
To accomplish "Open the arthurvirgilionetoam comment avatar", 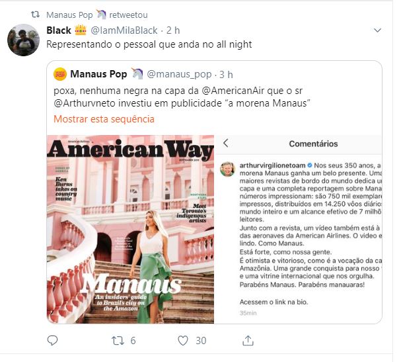I will (228, 168).
